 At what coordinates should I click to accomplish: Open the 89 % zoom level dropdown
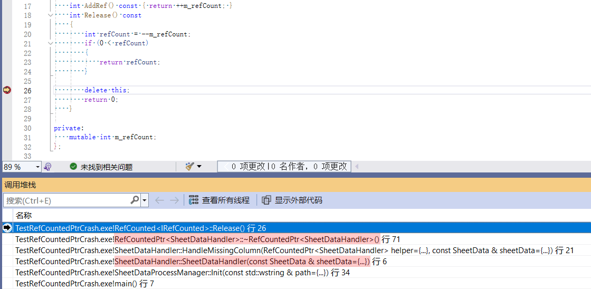[37, 167]
